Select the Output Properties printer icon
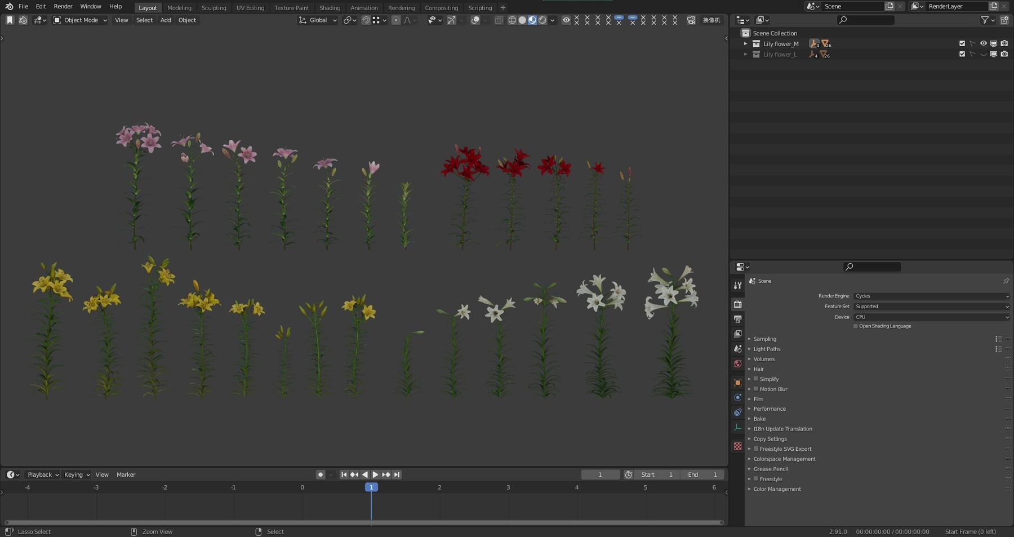The width and height of the screenshot is (1014, 537). [x=738, y=319]
